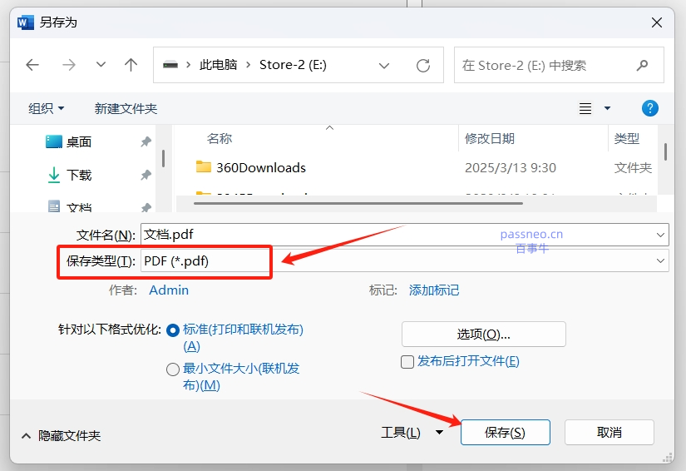Open the 保存类型 PDF combo box
Viewport: 686px width, 471px height.
[x=404, y=261]
